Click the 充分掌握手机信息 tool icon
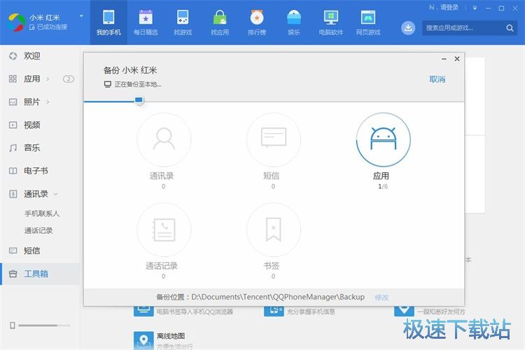This screenshot has height=350, width=525. click(x=274, y=311)
